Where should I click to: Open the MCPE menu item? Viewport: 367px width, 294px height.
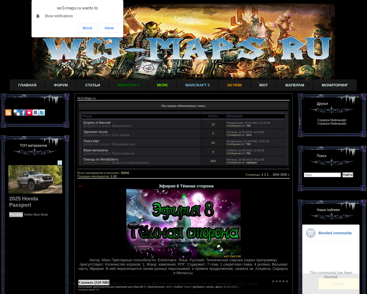(162, 85)
